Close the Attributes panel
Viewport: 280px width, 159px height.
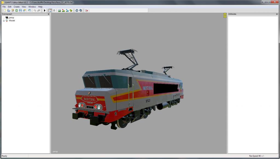click(x=277, y=14)
